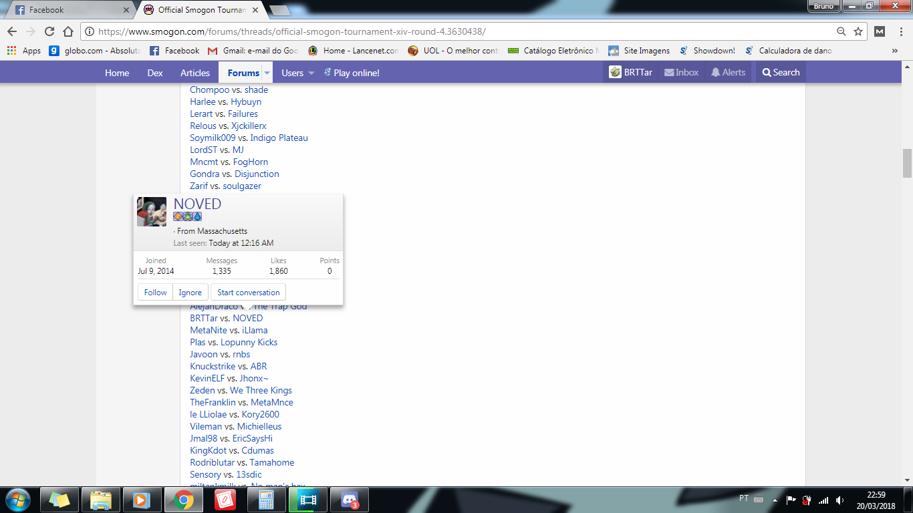This screenshot has height=513, width=913.
Task: Open the forum Inbox
Action: click(681, 73)
